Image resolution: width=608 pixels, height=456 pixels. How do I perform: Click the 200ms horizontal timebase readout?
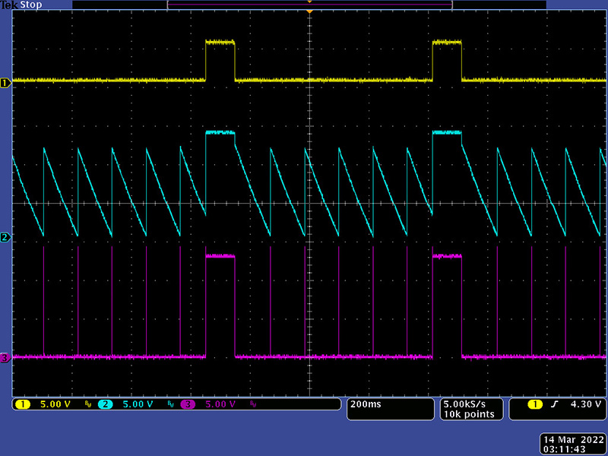pyautogui.click(x=366, y=404)
